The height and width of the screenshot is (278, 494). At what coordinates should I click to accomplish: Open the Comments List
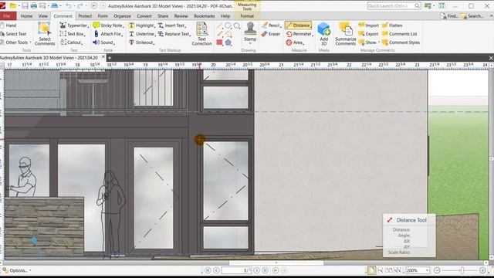tap(400, 34)
